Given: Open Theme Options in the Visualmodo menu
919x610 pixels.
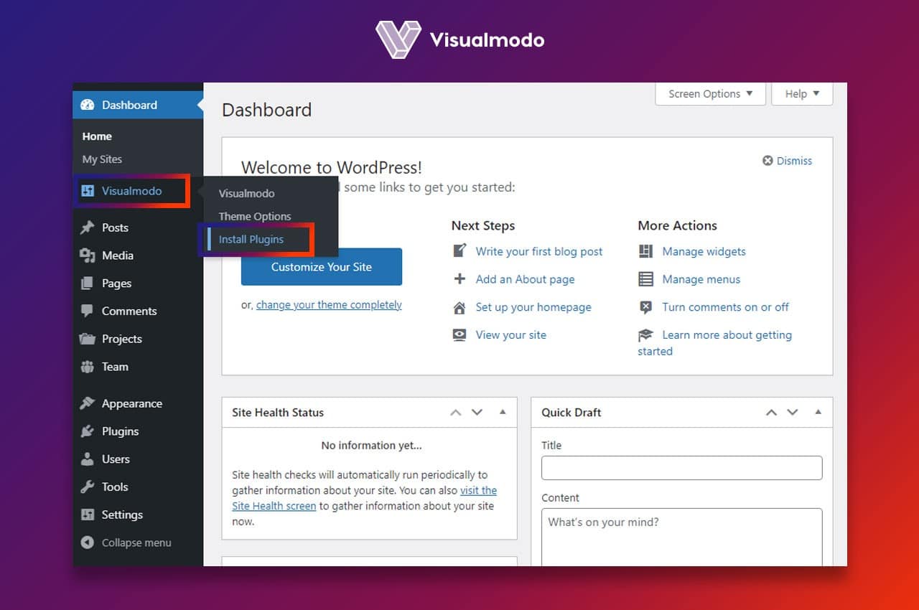Looking at the screenshot, I should click(x=255, y=216).
